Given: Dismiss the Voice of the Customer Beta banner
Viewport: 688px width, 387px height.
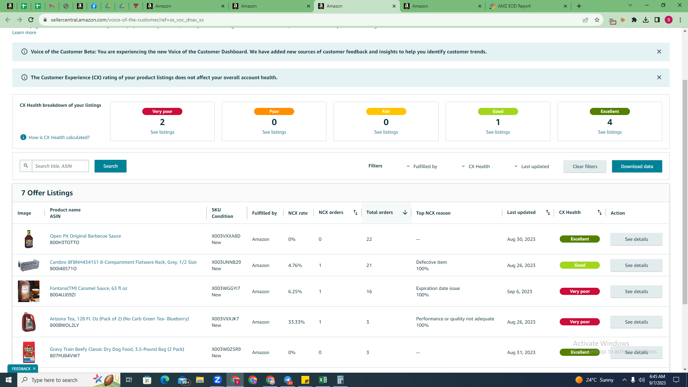Looking at the screenshot, I should pos(659,52).
